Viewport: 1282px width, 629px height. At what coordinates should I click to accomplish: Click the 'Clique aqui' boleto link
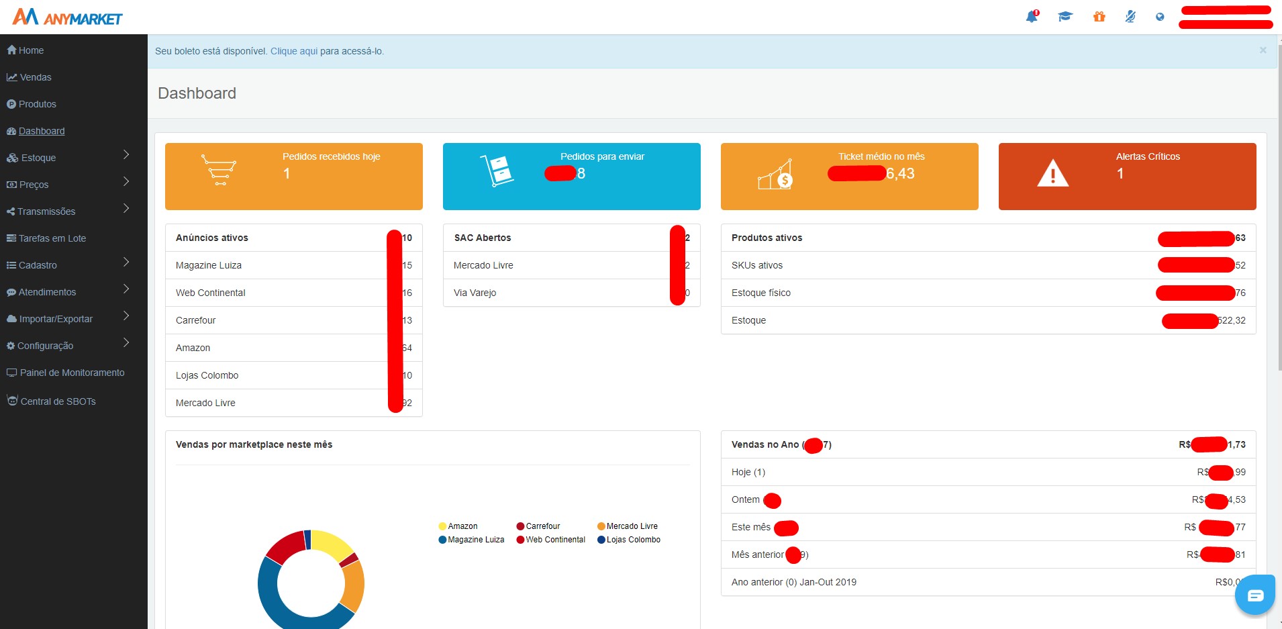coord(294,51)
